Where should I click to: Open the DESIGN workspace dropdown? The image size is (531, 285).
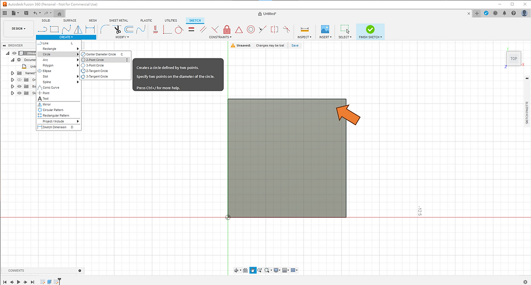point(18,28)
